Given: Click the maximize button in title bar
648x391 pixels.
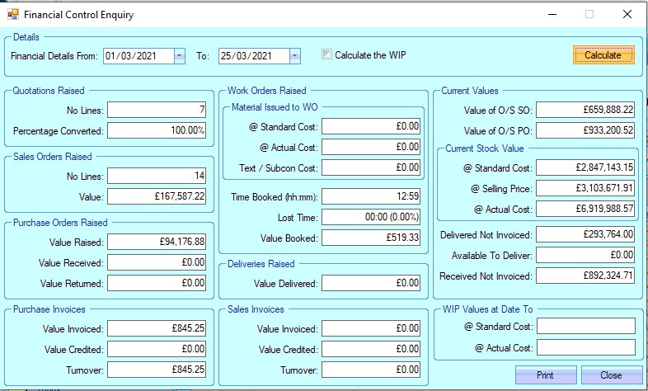Looking at the screenshot, I should click(589, 15).
